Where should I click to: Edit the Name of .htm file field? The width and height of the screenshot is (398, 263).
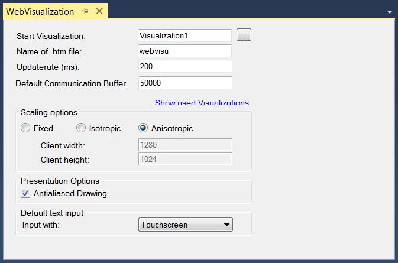tap(185, 51)
